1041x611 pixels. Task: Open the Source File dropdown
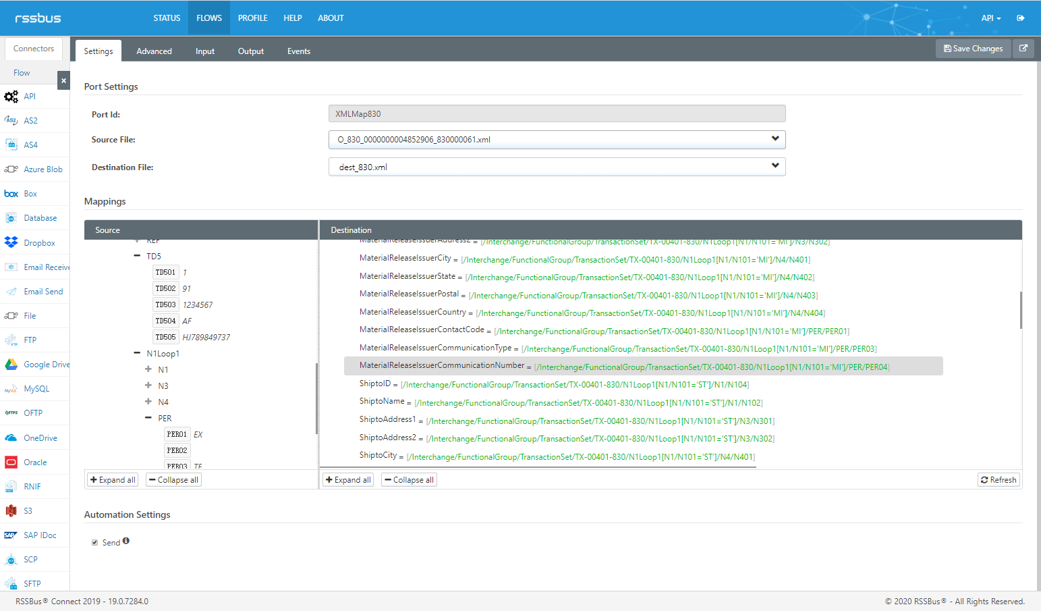[x=557, y=140]
